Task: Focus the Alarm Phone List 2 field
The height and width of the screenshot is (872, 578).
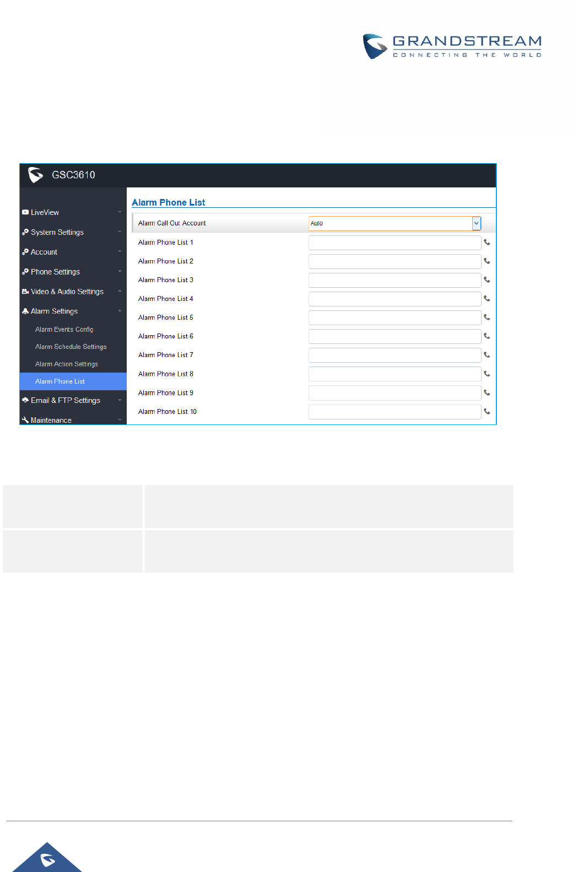Action: pyautogui.click(x=395, y=261)
